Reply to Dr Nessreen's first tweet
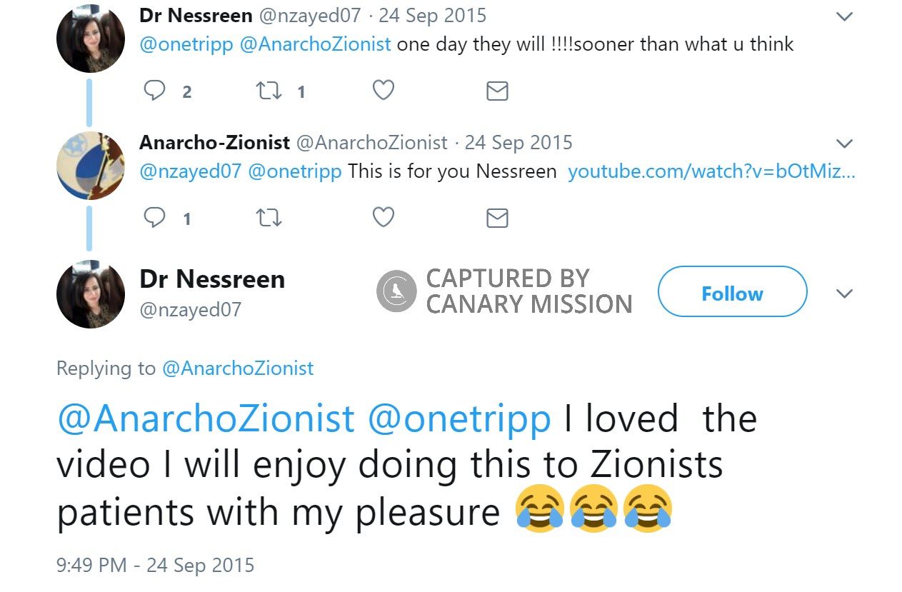 coord(155,91)
